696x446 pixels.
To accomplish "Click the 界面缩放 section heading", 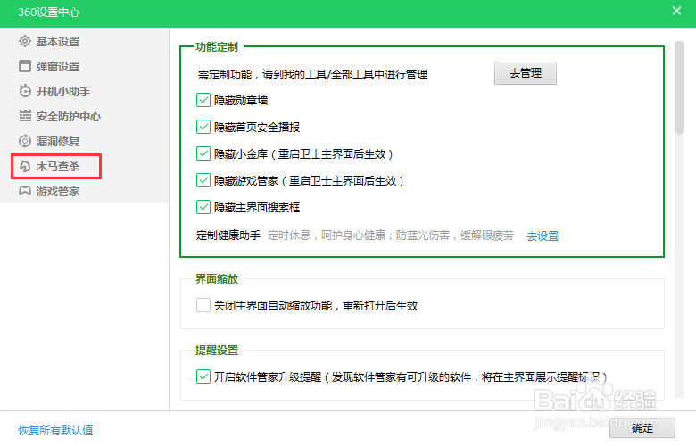I will (217, 278).
